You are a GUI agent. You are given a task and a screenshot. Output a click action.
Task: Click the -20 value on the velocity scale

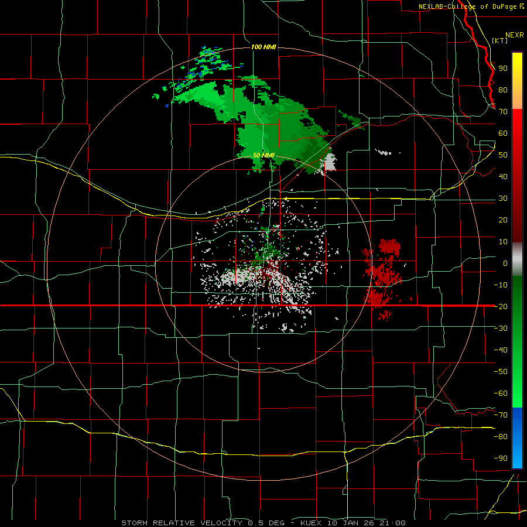[x=501, y=306]
